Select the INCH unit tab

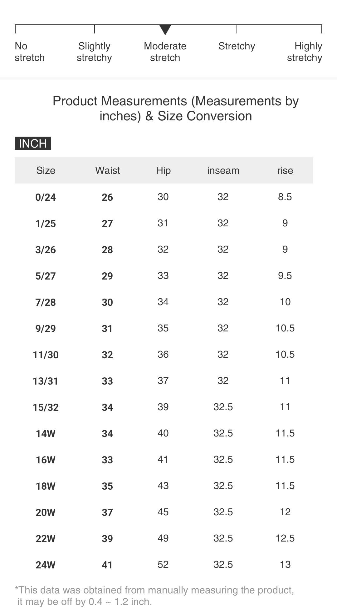pos(33,144)
